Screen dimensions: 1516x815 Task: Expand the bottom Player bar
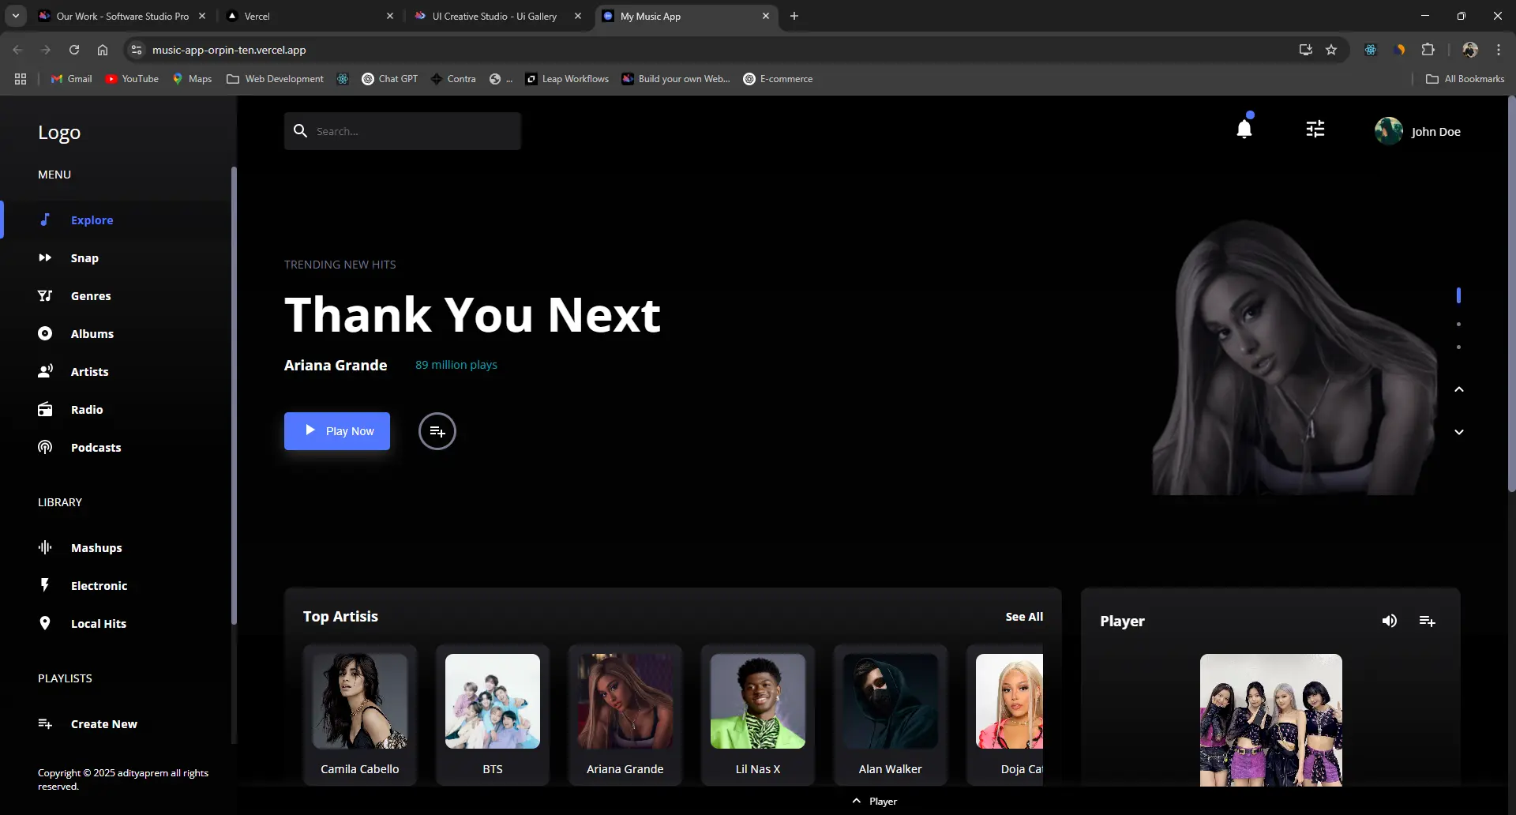pos(875,801)
